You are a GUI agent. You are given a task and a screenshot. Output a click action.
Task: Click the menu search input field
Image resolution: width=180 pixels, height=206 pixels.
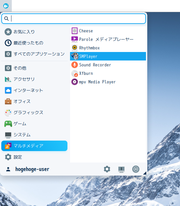tap(74, 19)
